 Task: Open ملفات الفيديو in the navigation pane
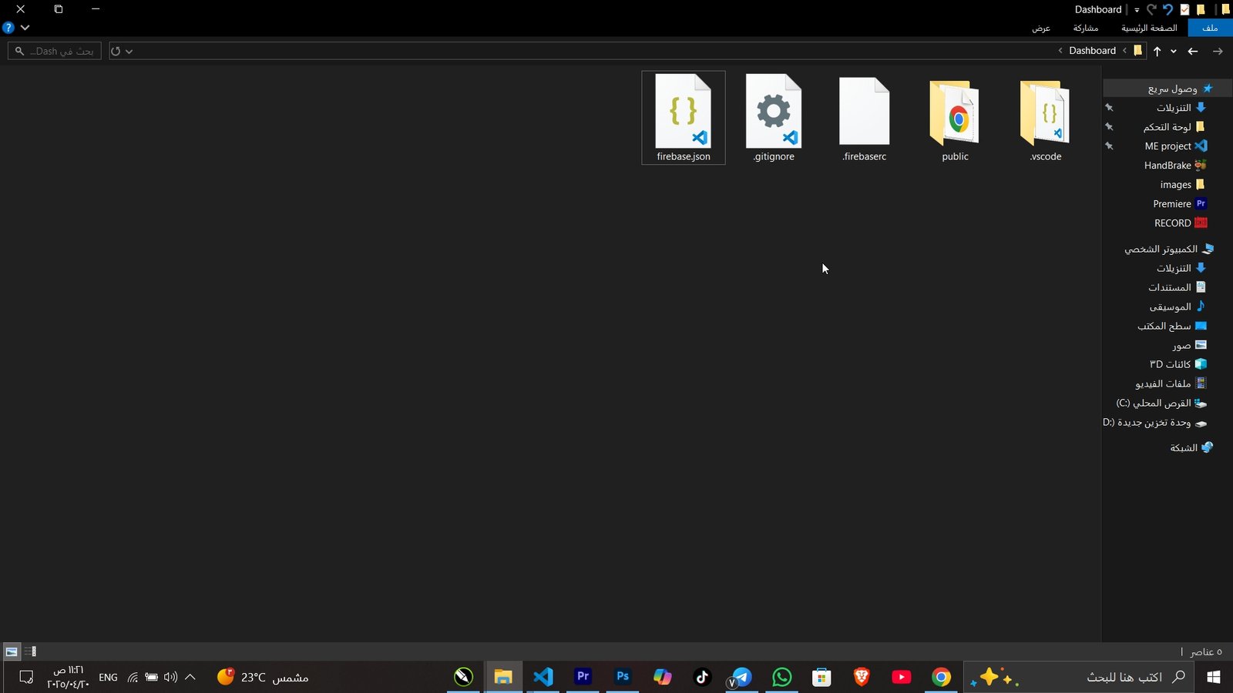(1171, 383)
